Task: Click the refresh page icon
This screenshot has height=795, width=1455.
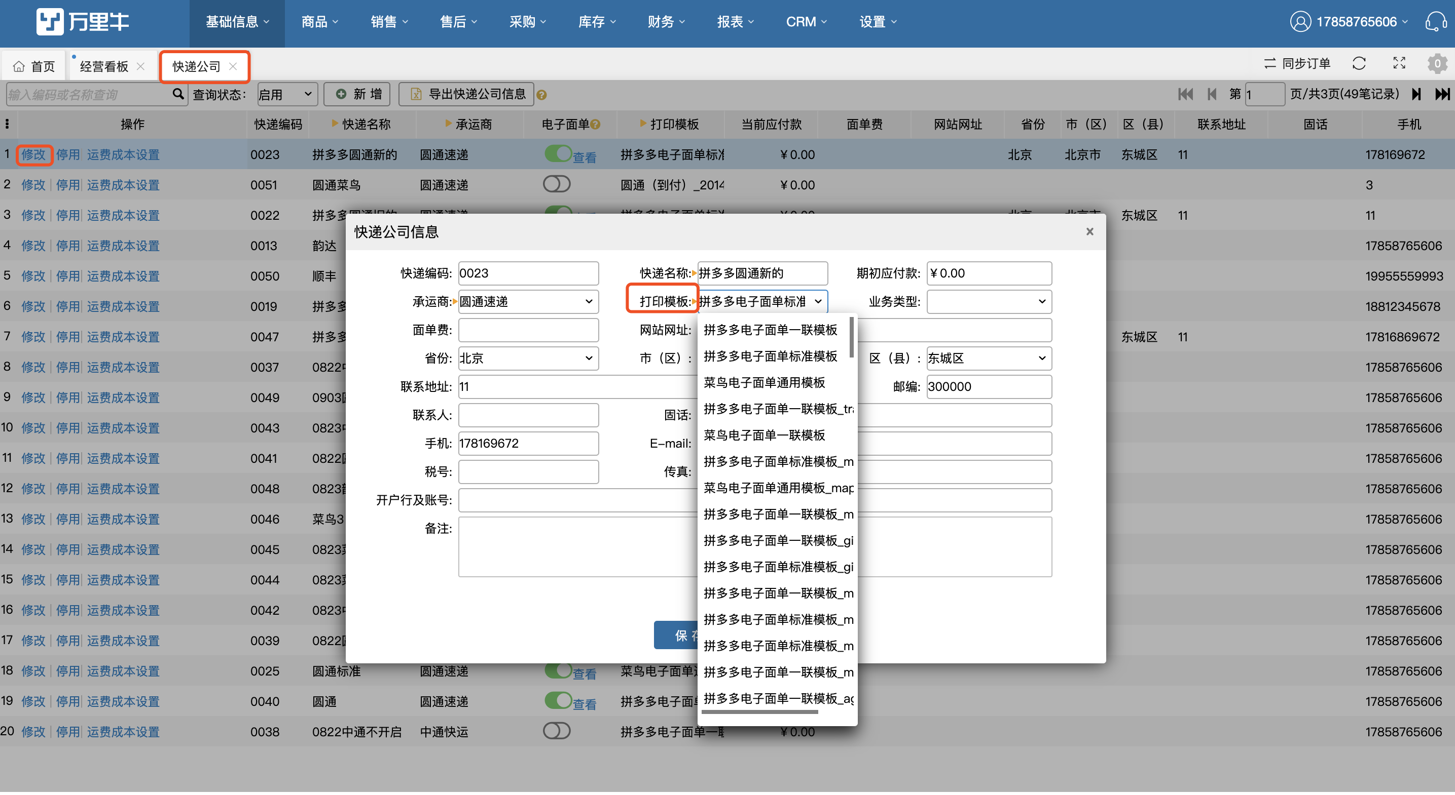Action: [x=1358, y=63]
